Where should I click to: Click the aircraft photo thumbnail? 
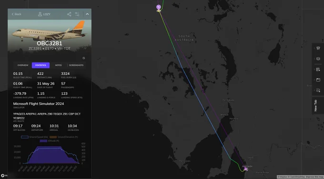50,30
